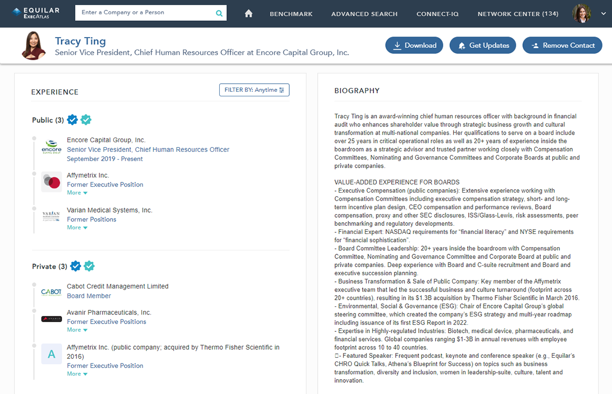Click blue verified badge next to Private
Viewport: 612px width, 394px height.
click(76, 266)
